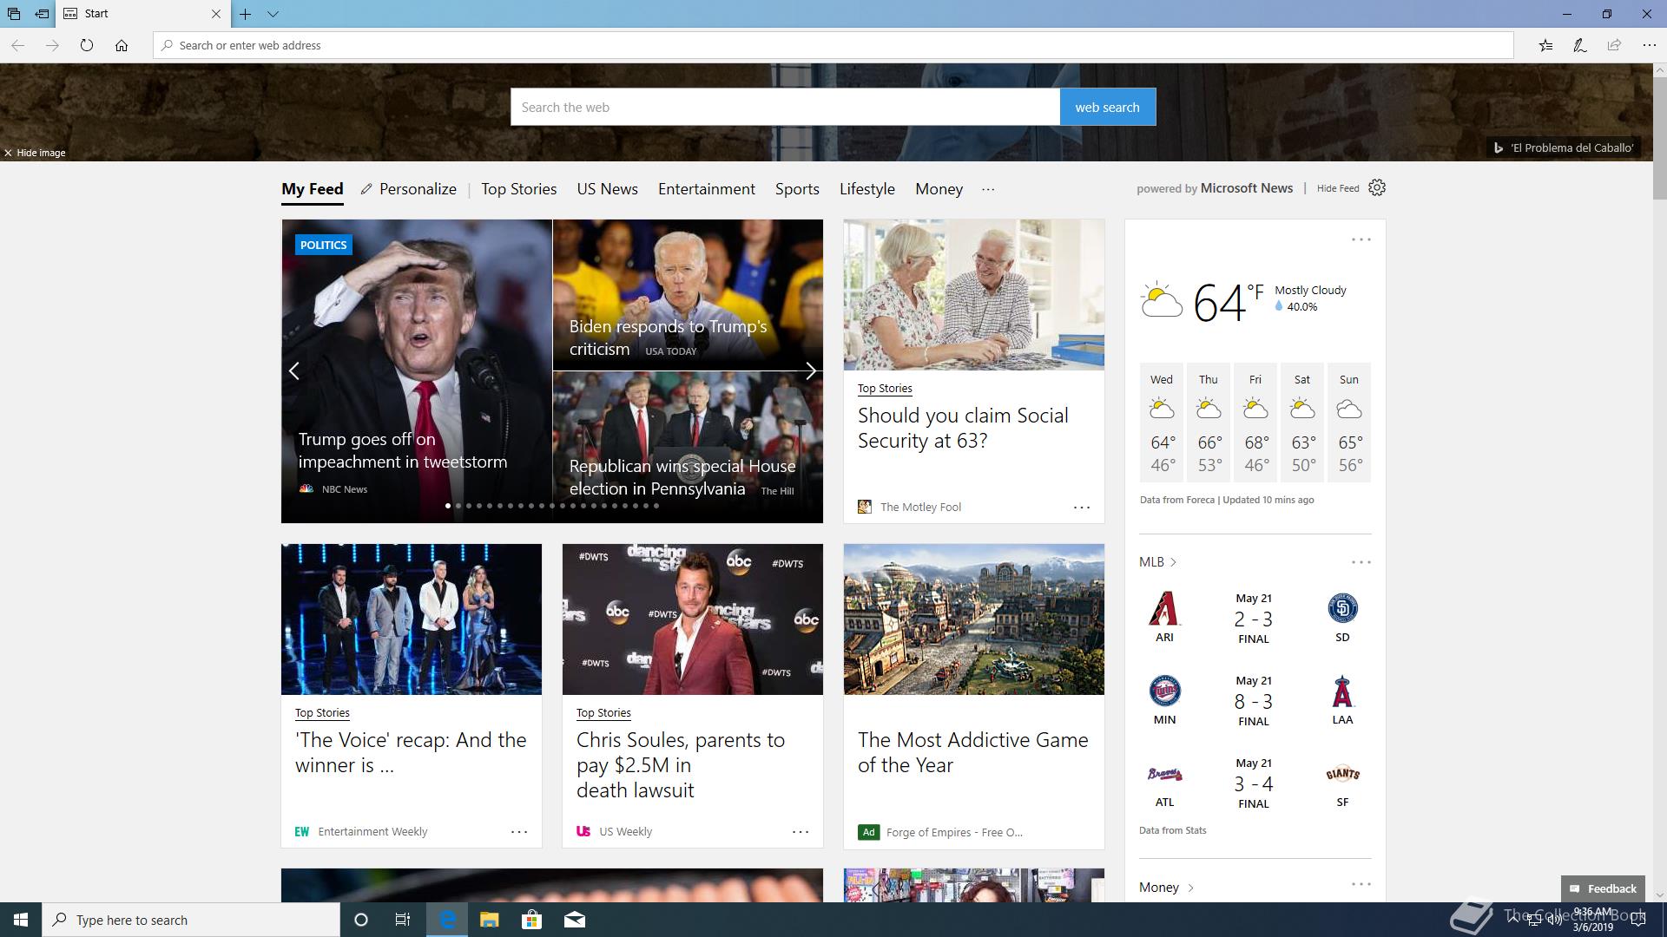
Task: Open Microsoft Store from taskbar
Action: click(531, 920)
